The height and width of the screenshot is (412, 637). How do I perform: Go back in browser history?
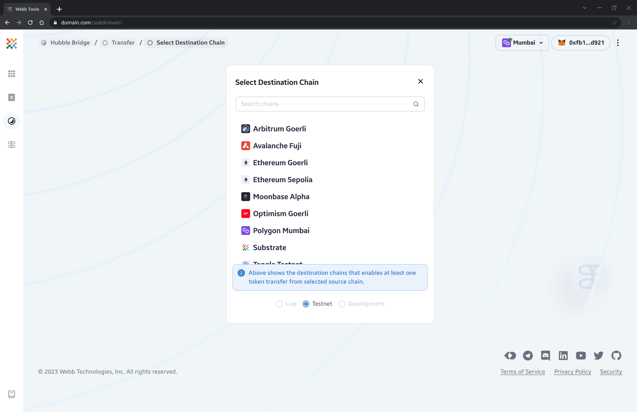pos(7,22)
